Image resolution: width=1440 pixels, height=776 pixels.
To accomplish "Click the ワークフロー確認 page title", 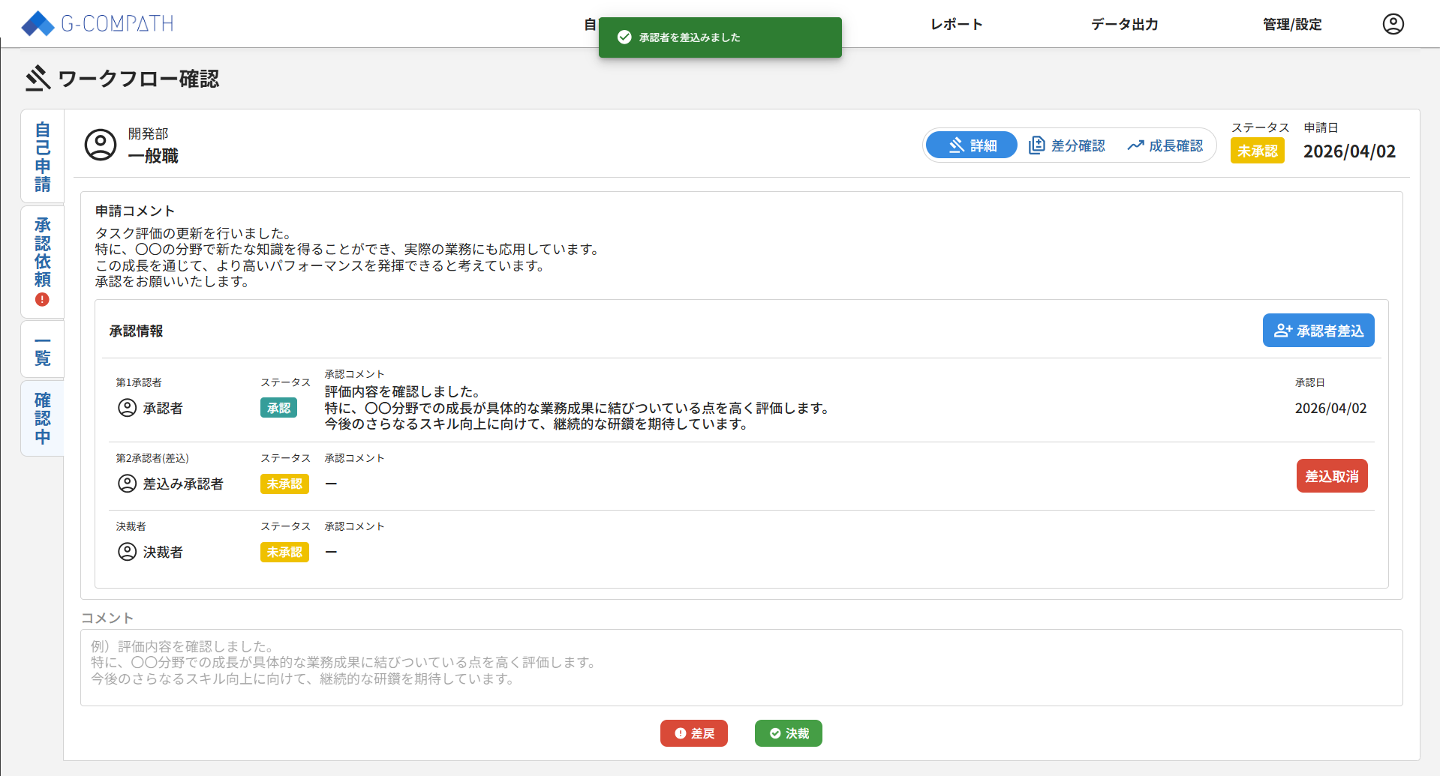I will click(x=139, y=79).
